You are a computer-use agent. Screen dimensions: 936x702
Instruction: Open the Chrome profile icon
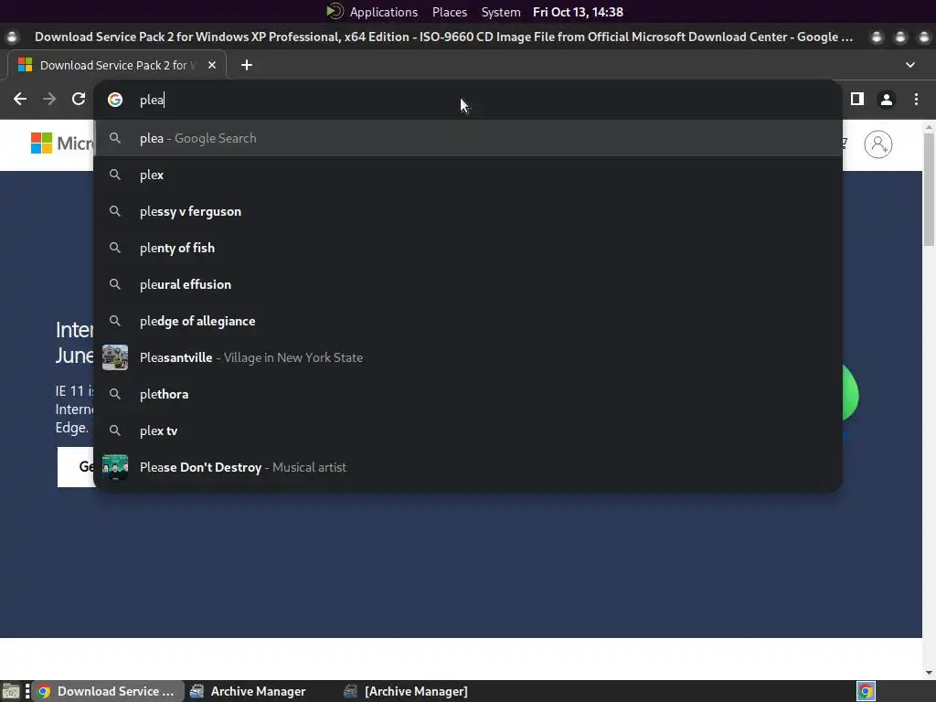click(x=887, y=99)
